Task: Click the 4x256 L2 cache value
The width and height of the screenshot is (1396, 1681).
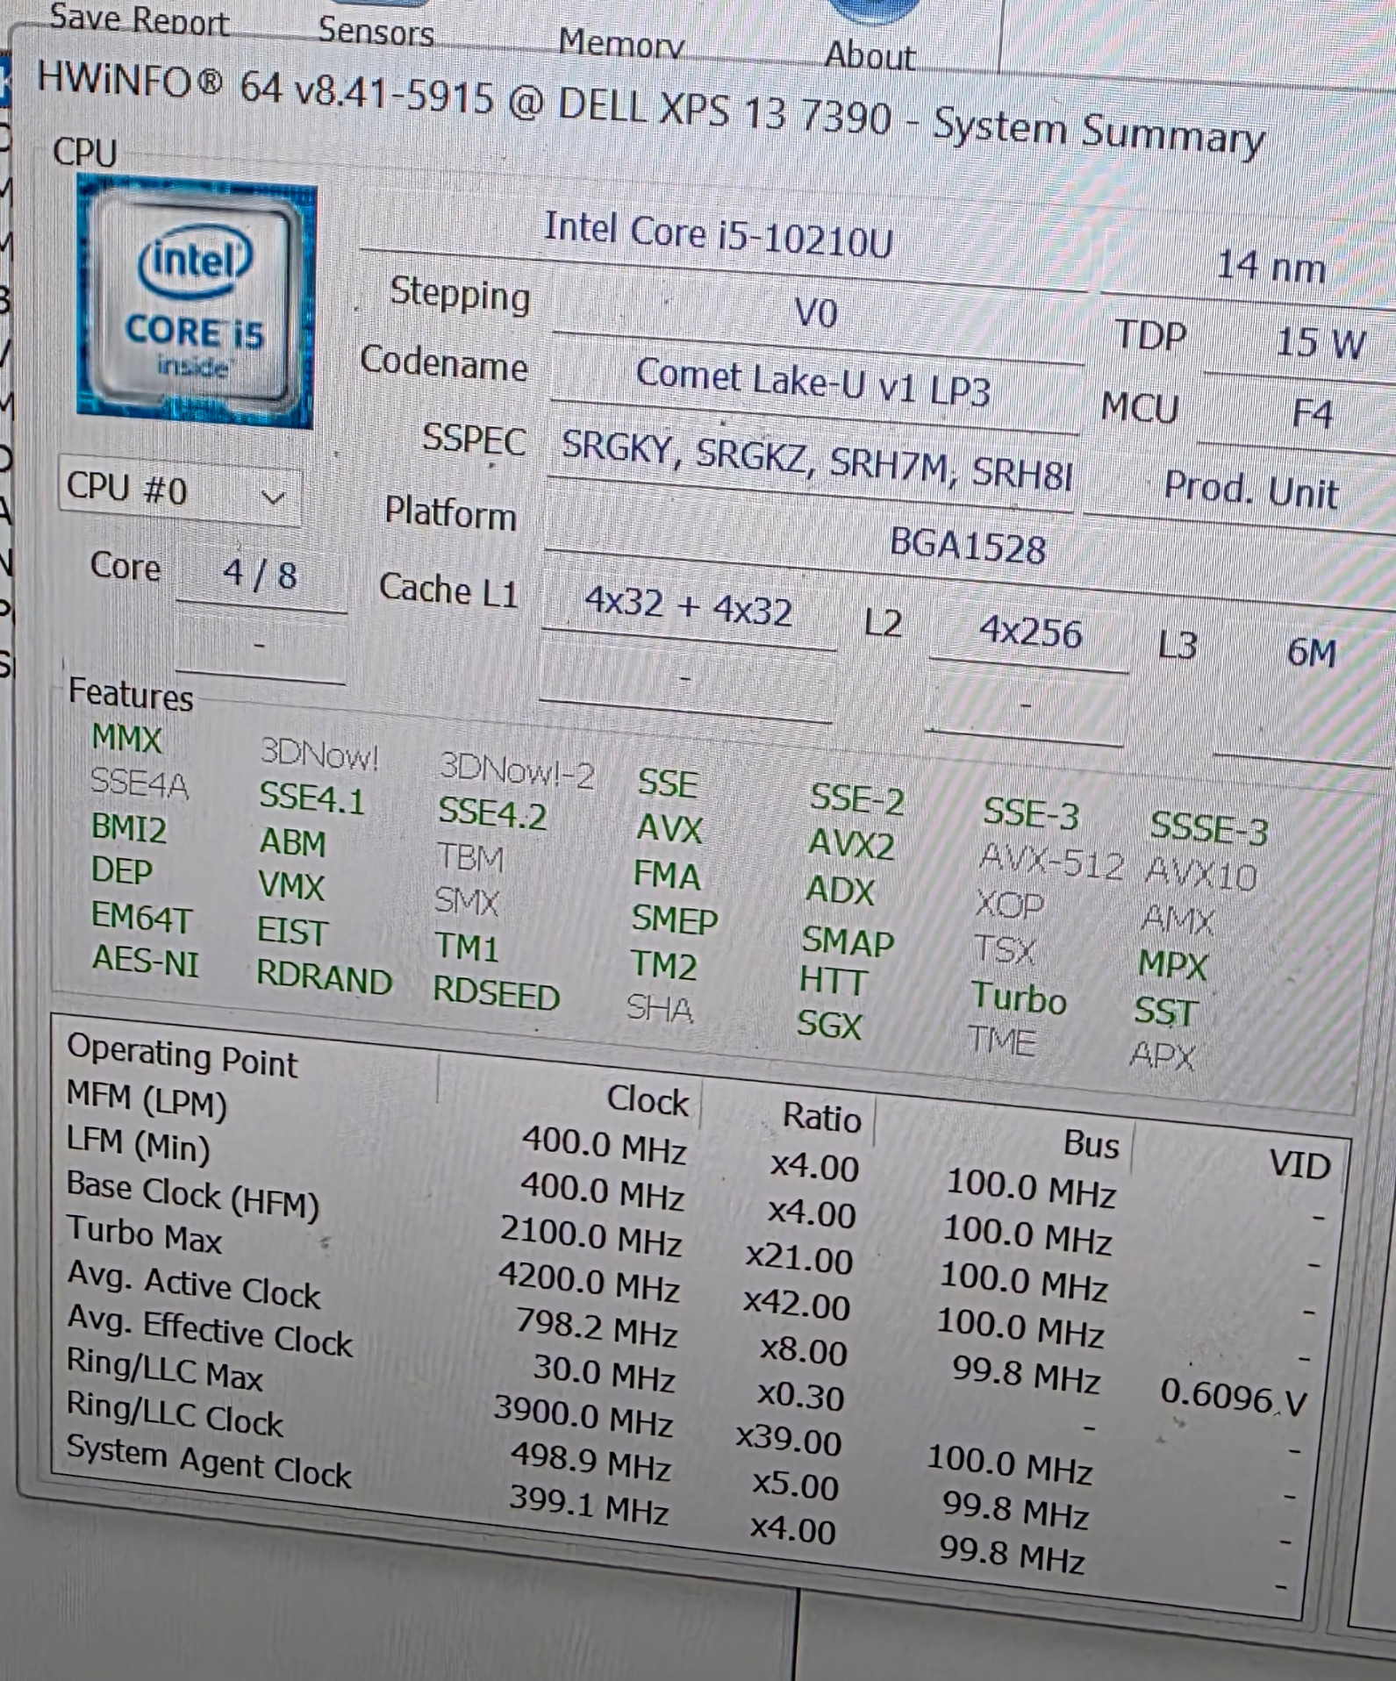Action: 1031,632
